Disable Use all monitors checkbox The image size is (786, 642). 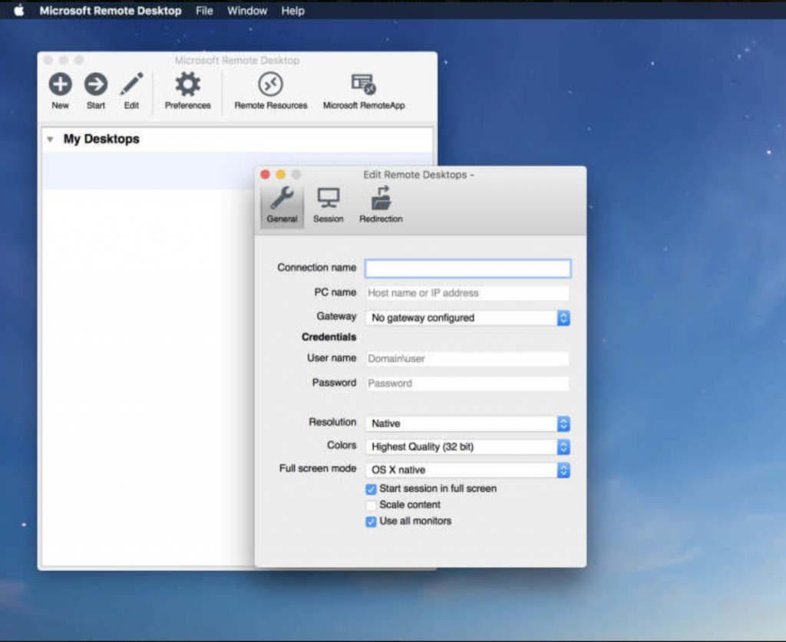tap(372, 522)
